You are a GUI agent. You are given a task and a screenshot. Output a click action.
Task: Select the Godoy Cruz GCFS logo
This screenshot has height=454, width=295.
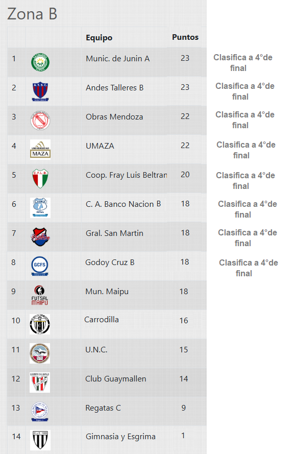40,266
